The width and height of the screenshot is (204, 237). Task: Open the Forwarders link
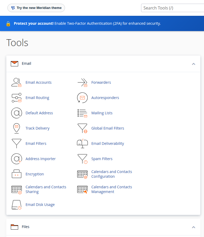tap(101, 82)
